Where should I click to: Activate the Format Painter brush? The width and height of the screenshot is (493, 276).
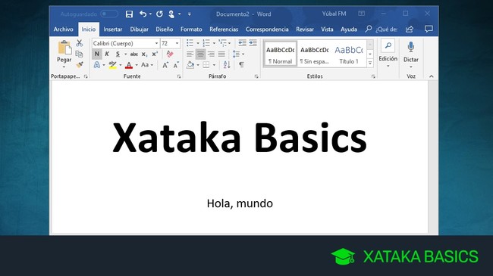pos(80,64)
